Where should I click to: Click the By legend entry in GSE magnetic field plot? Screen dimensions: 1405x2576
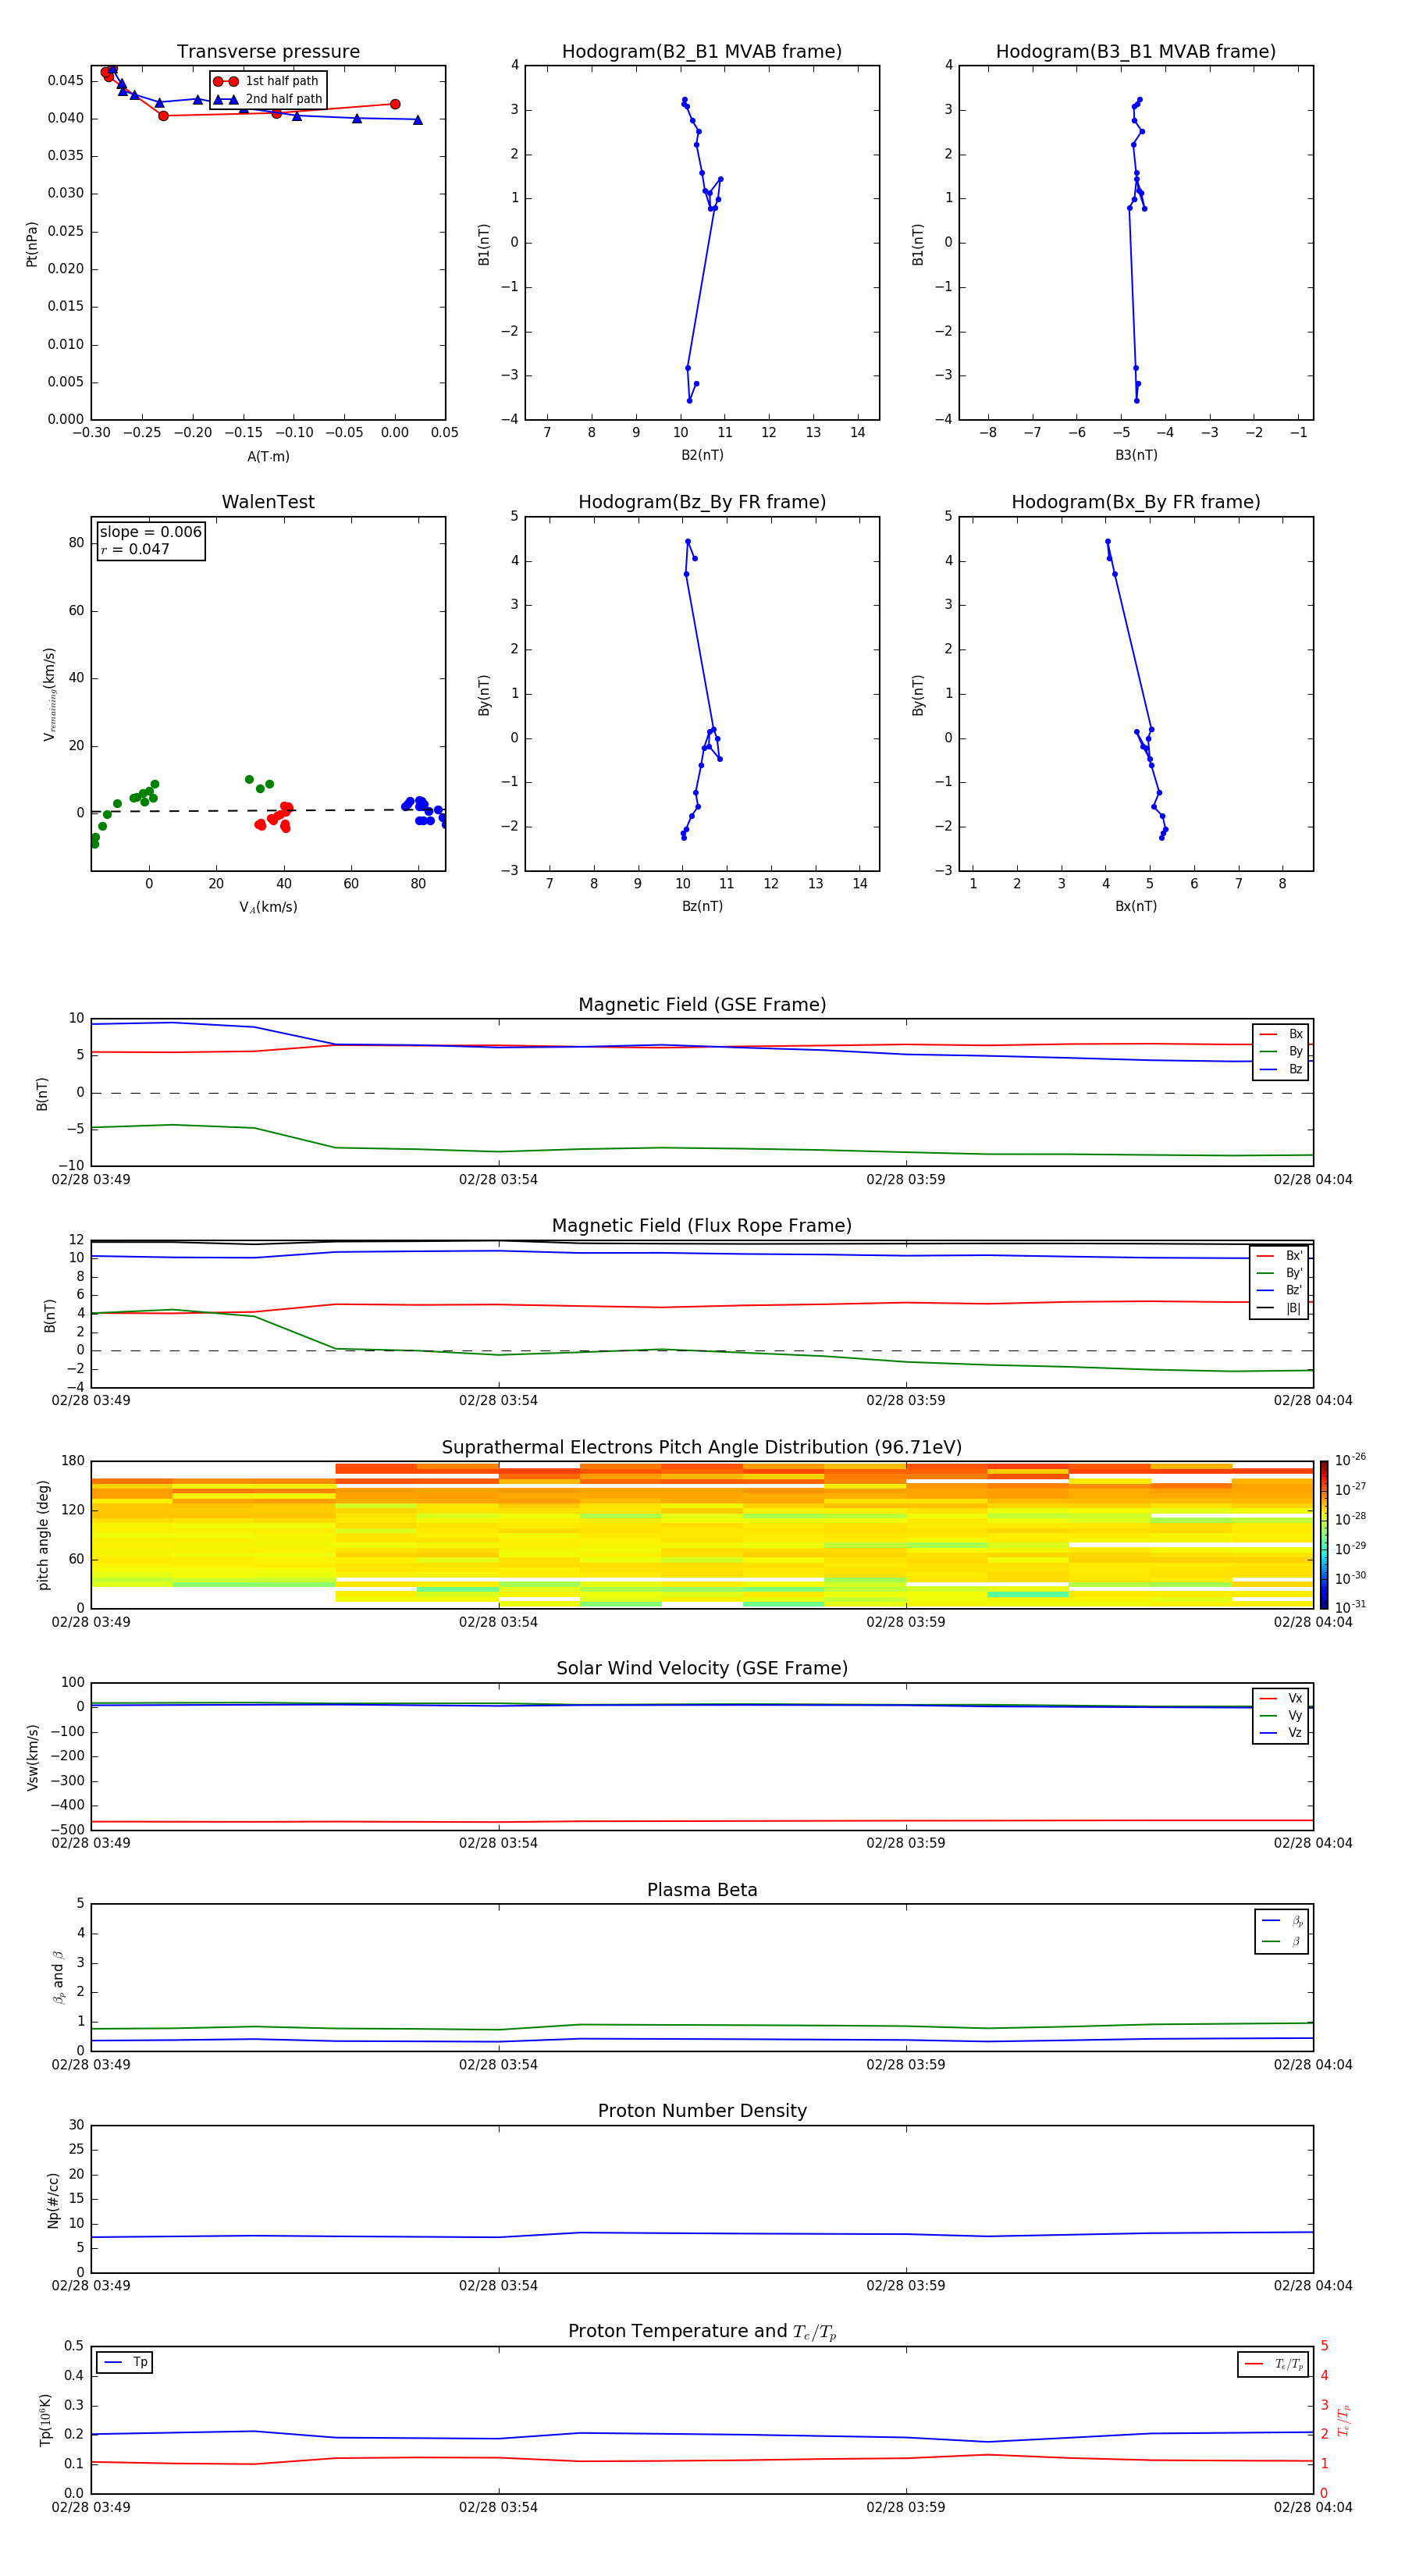coord(1281,1051)
